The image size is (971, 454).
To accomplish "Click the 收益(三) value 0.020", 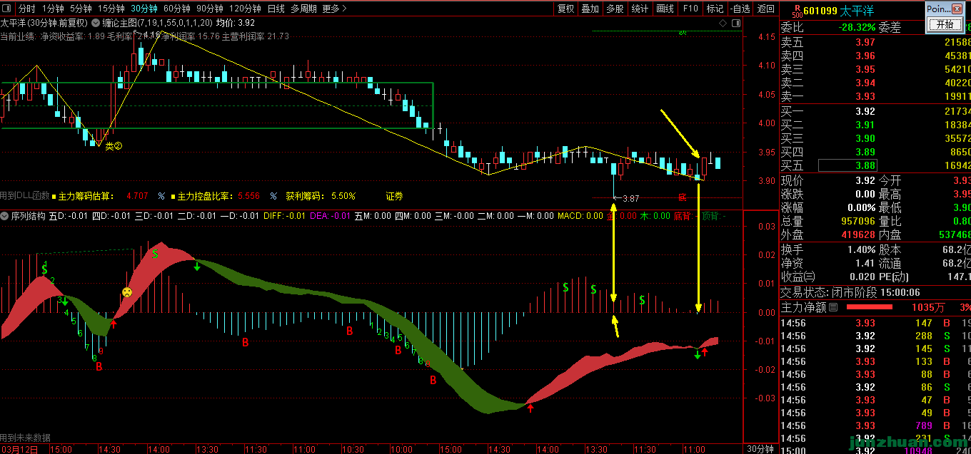I will (x=862, y=277).
